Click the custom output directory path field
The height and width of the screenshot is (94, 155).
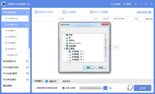pyautogui.click(x=91, y=88)
